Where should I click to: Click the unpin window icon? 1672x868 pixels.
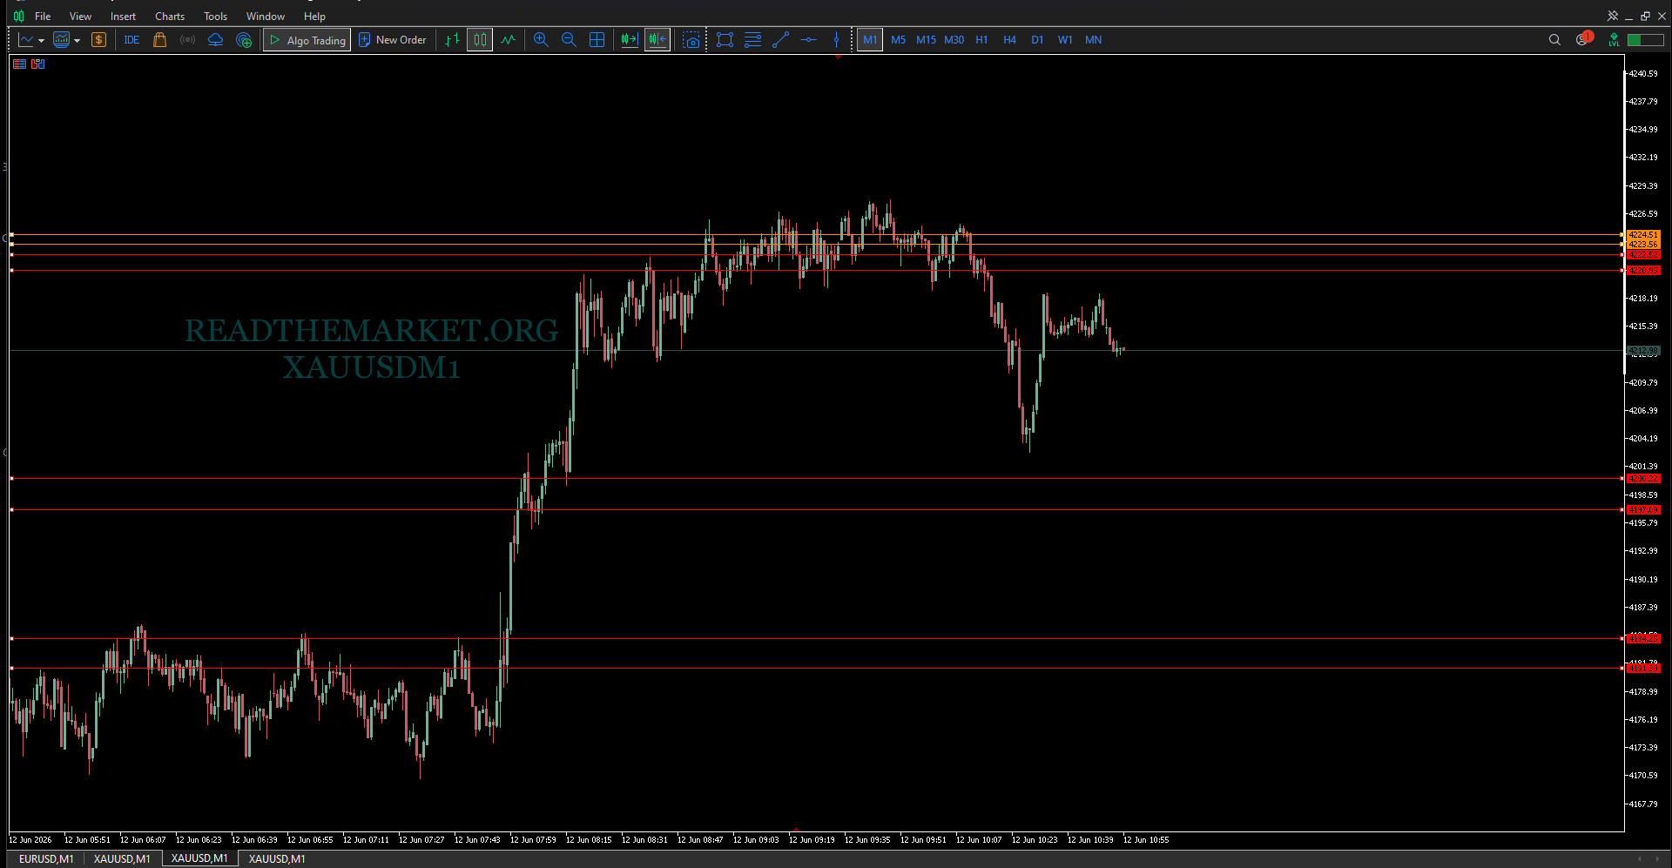(1613, 16)
